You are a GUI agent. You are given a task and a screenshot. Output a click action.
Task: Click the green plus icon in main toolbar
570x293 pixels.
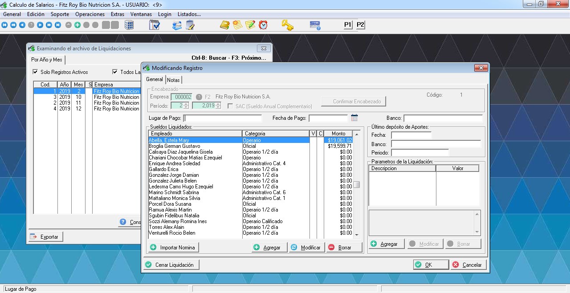coord(77,25)
